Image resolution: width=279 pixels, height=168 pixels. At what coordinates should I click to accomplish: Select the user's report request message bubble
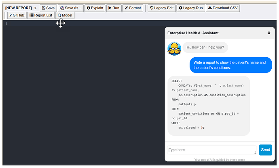230,65
